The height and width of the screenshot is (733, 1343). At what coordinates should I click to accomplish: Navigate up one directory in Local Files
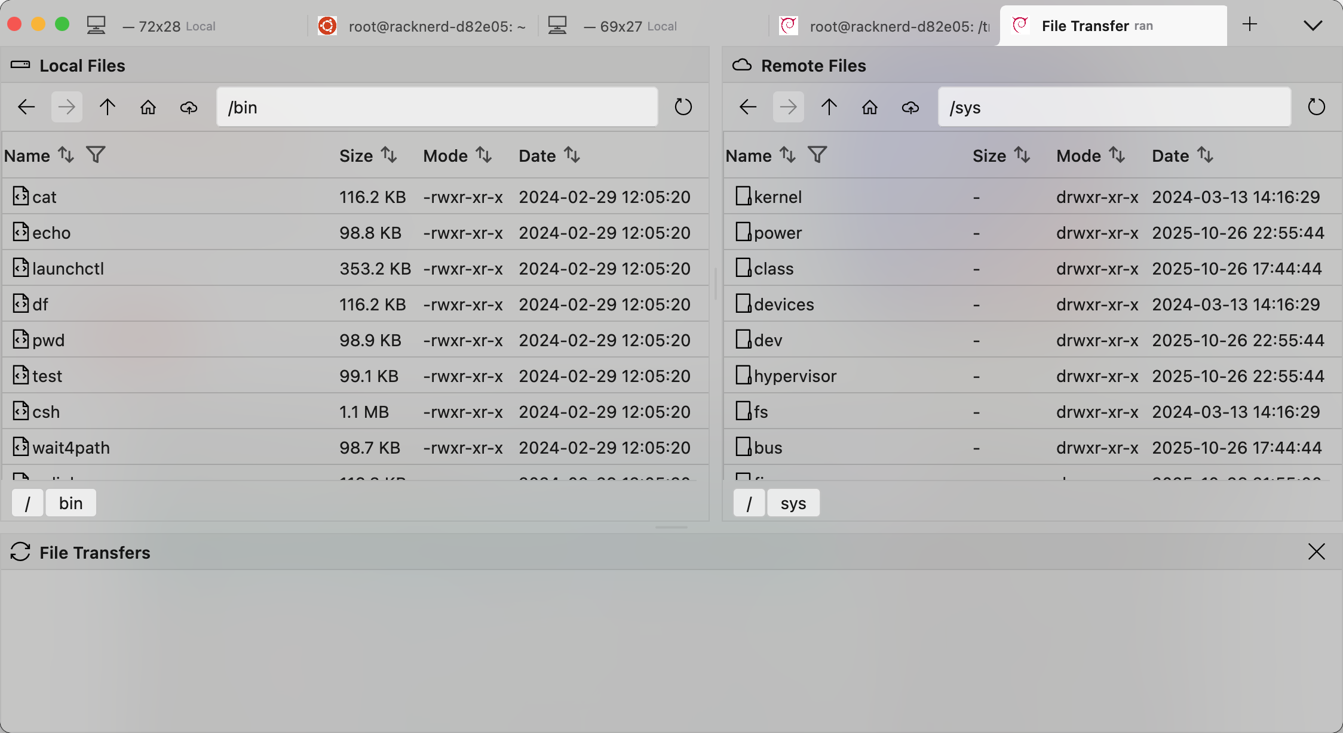[x=107, y=107]
